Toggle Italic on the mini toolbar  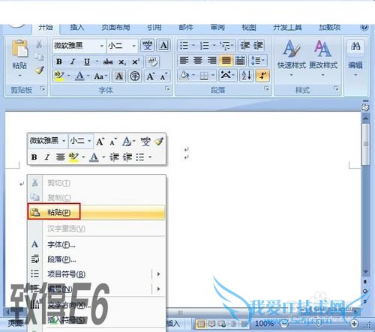[x=47, y=157]
